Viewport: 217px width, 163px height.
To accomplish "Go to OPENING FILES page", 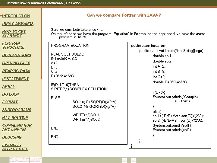I will pos(16,63).
